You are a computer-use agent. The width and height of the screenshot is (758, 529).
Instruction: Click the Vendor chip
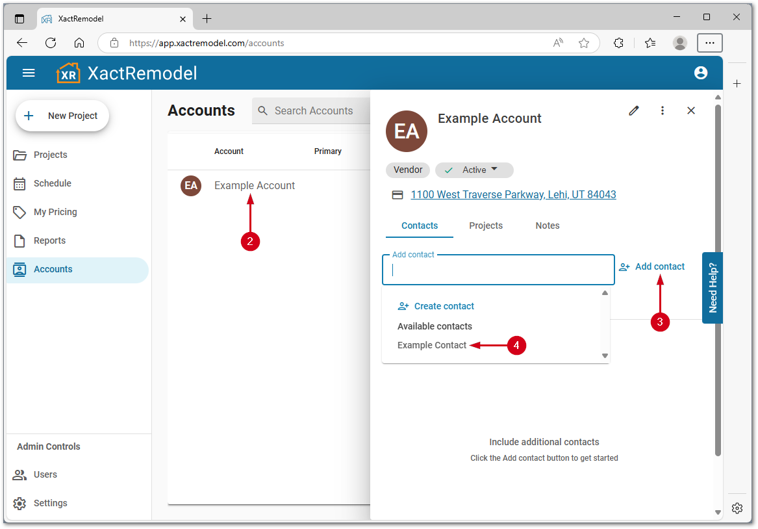point(408,170)
